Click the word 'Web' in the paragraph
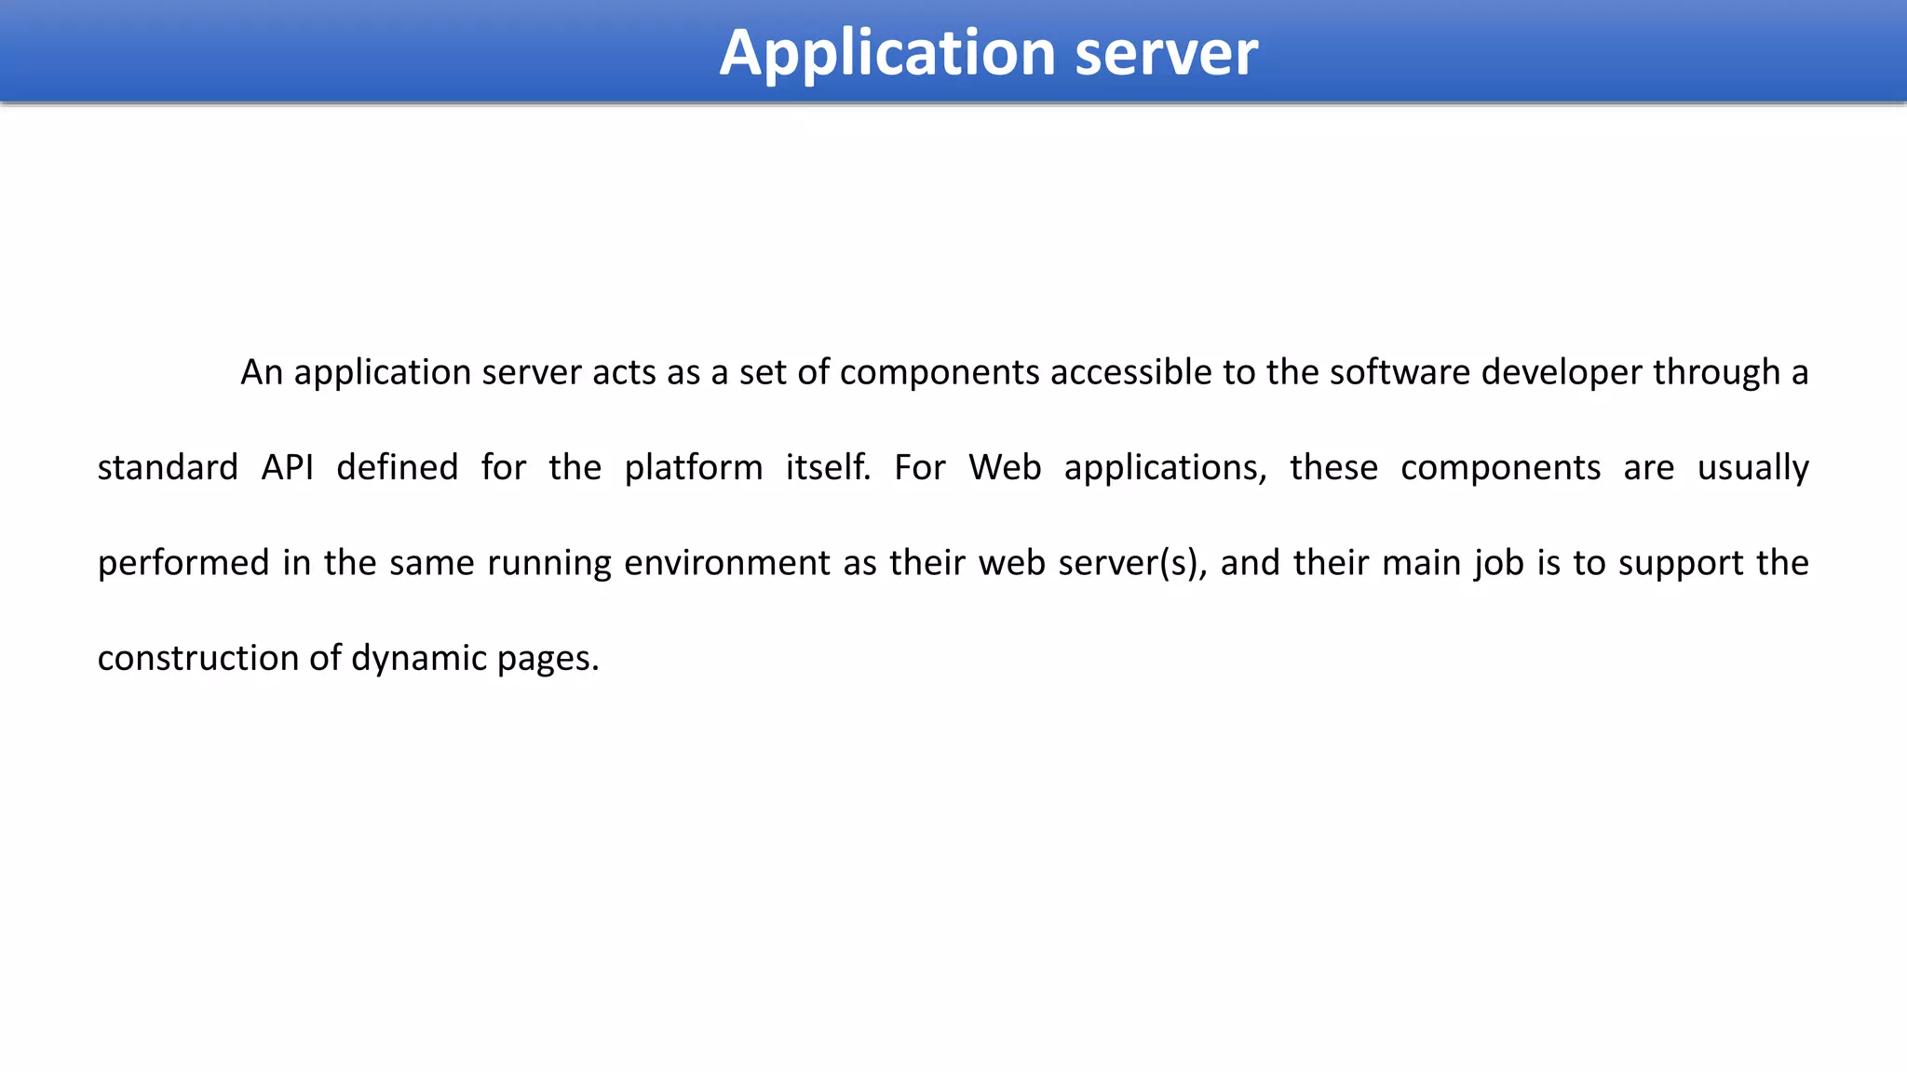The width and height of the screenshot is (1907, 1072). click(x=1005, y=467)
